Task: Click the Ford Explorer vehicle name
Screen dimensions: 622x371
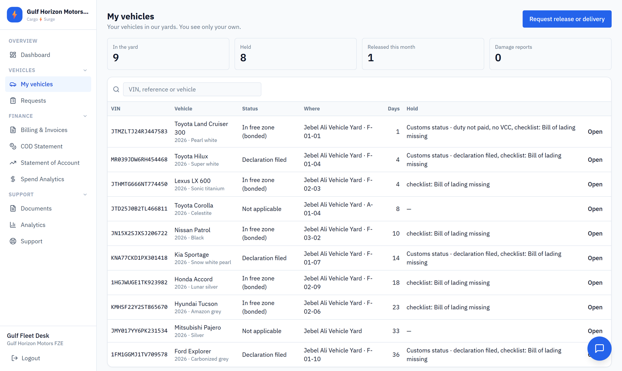Action: 193,351
